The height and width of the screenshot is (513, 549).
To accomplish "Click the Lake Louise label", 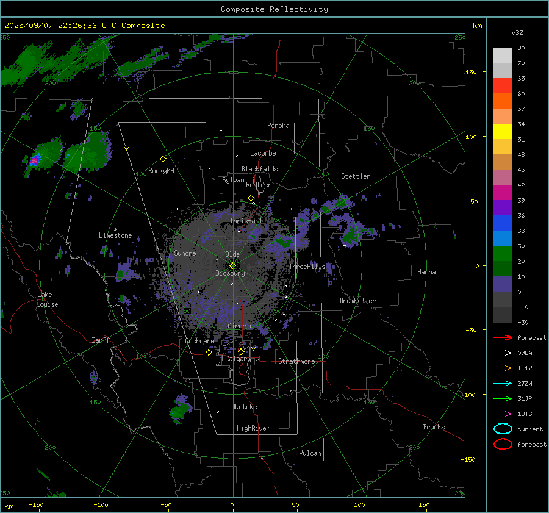I will click(47, 300).
